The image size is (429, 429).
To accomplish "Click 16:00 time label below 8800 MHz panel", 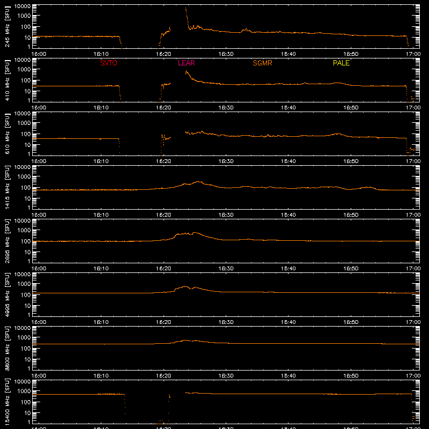I will tap(39, 376).
